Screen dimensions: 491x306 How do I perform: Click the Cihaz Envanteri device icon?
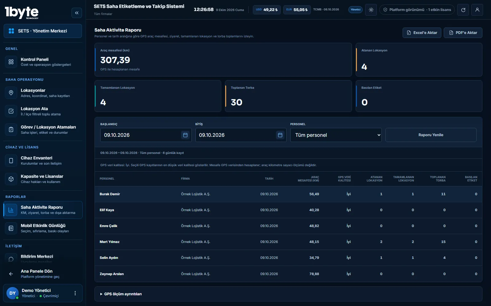[11, 161]
